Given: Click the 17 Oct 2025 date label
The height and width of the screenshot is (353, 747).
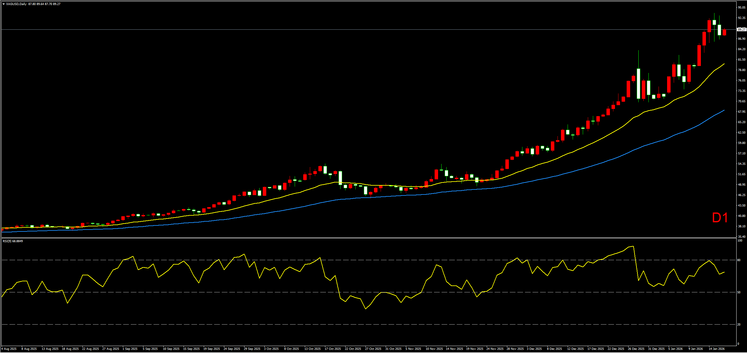Looking at the screenshot, I should pos(333,349).
